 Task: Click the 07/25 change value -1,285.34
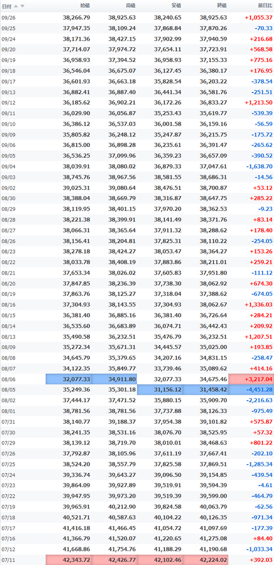259,465
